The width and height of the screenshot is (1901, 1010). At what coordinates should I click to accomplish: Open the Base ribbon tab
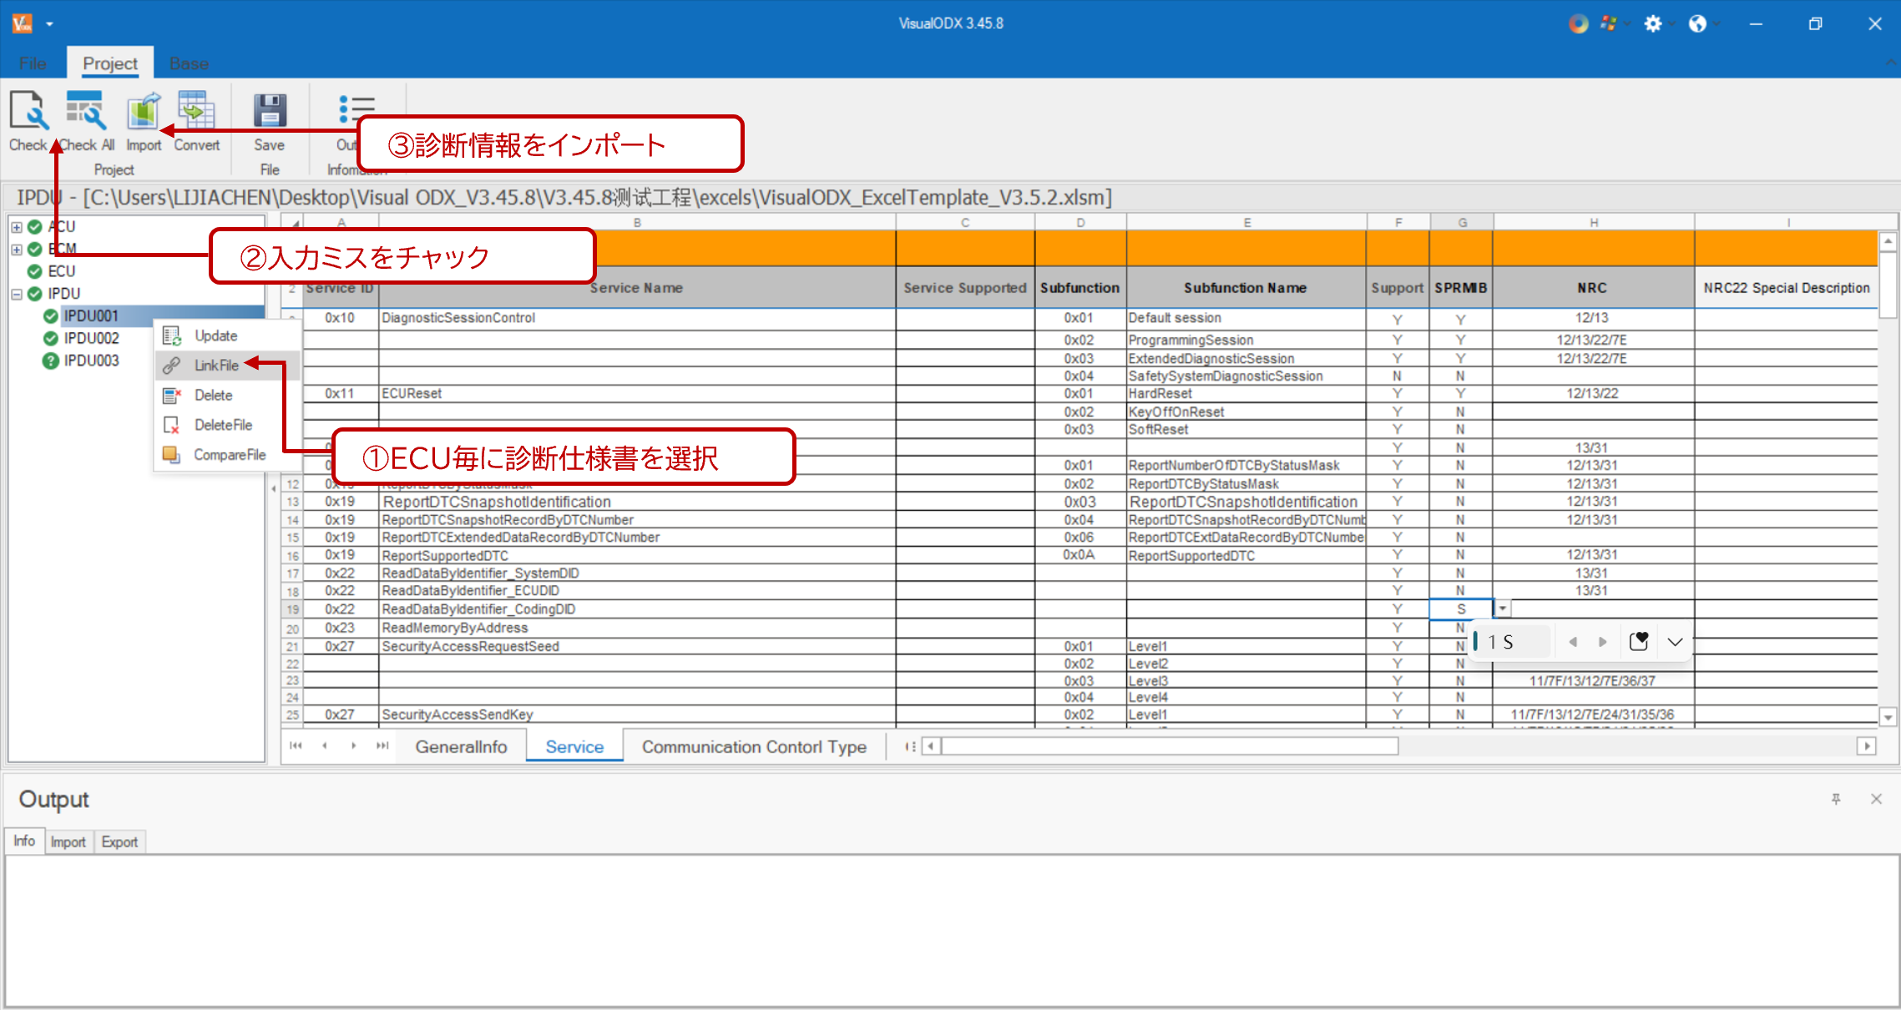[189, 63]
